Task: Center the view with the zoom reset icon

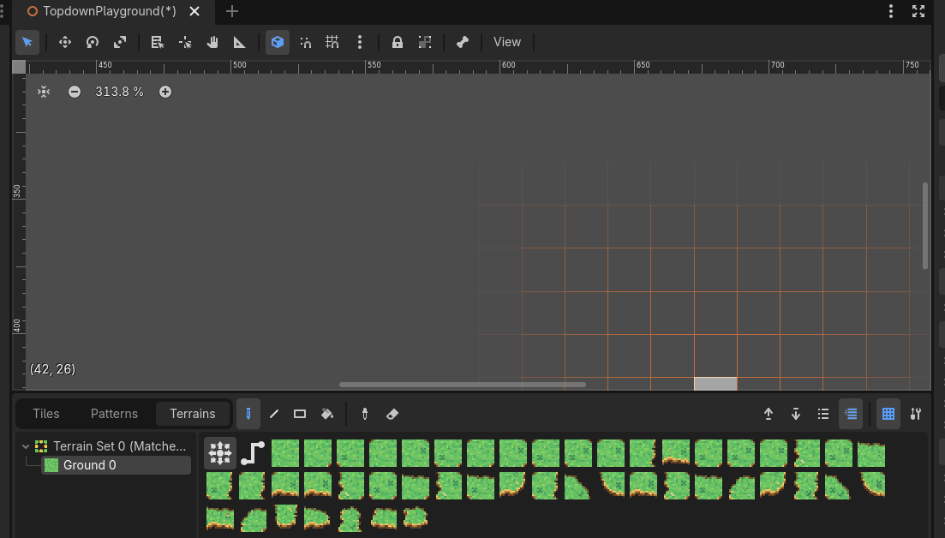Action: (x=44, y=92)
